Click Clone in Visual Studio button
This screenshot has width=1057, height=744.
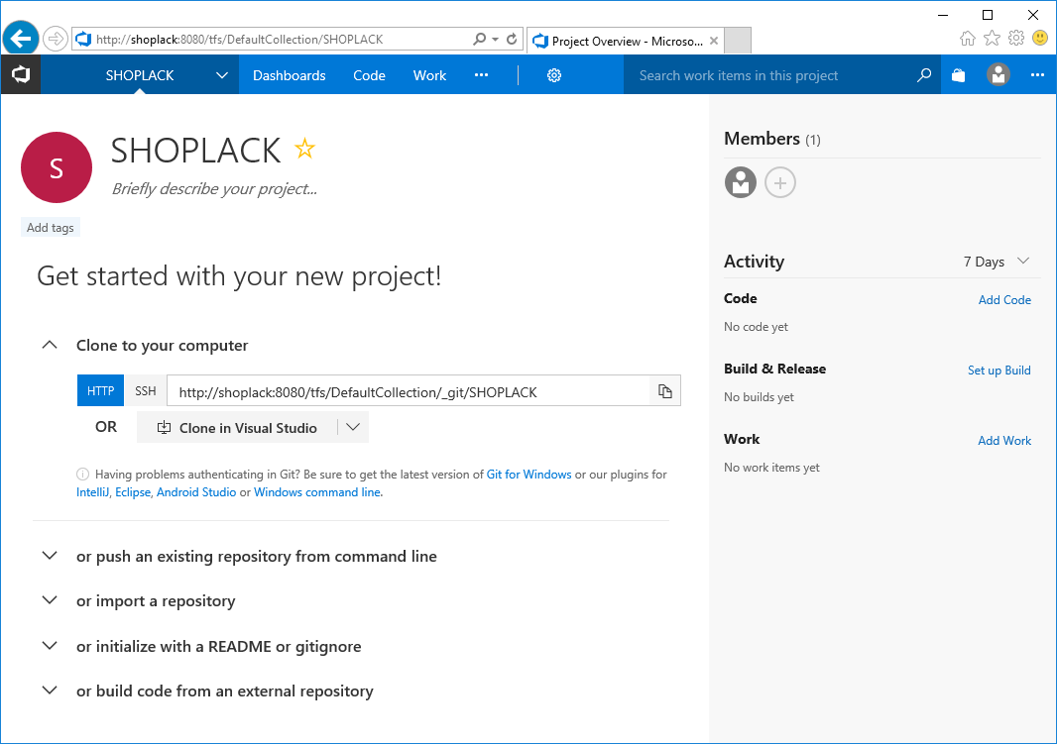(x=237, y=428)
